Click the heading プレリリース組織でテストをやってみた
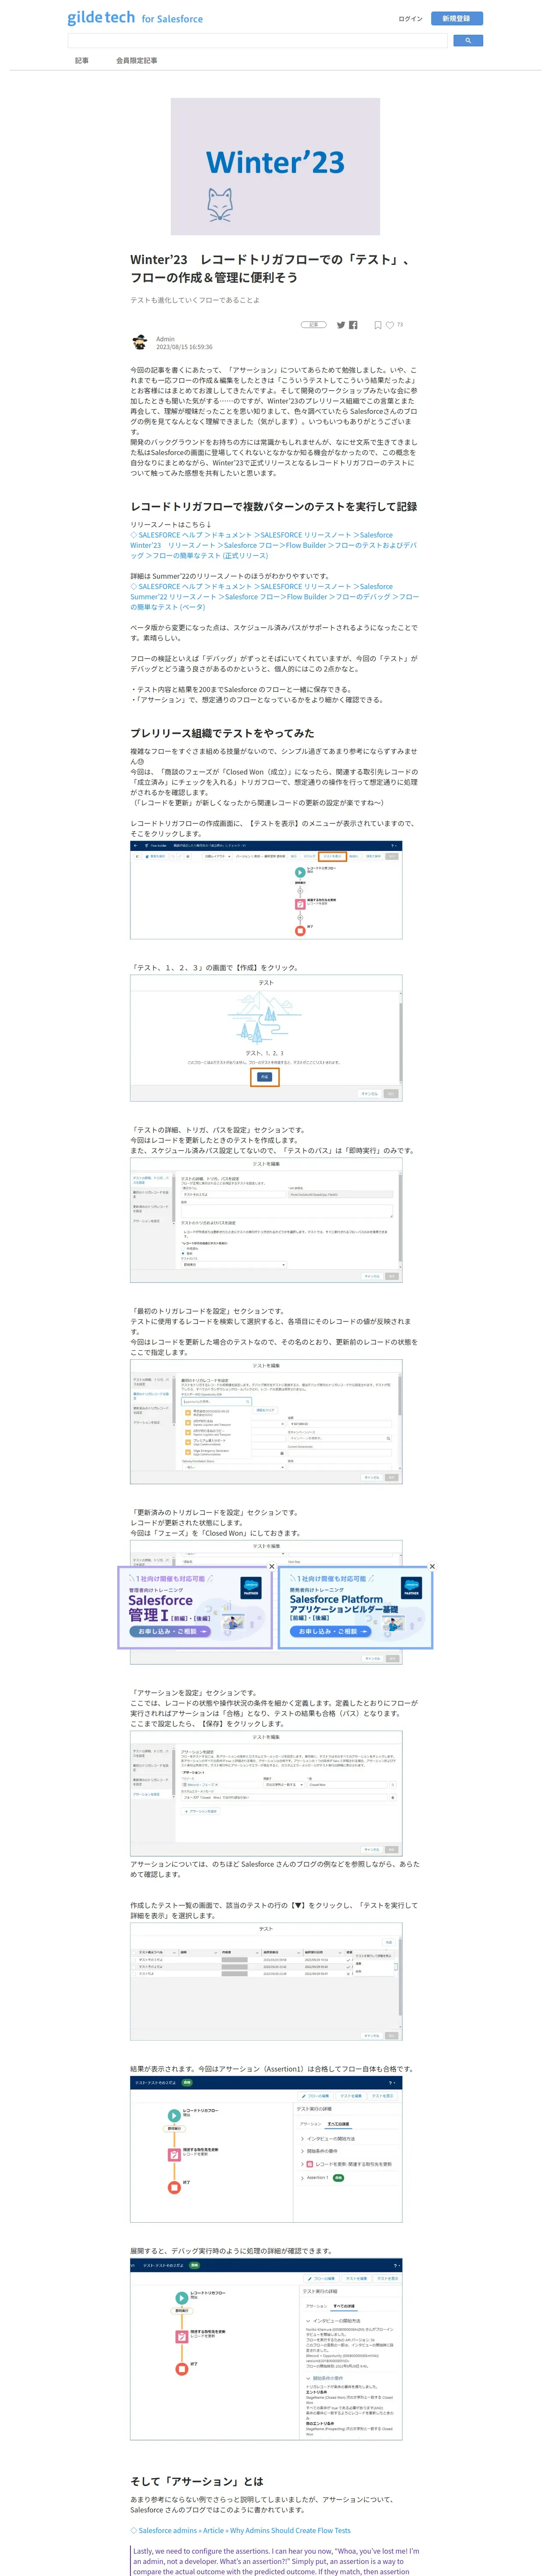The height and width of the screenshot is (2576, 551). point(222,733)
